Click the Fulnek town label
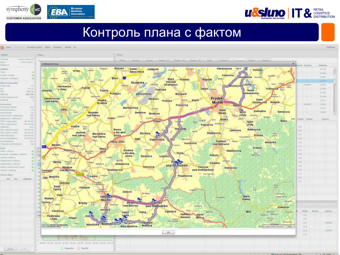Viewport: 340px width, 255px height. (x=86, y=88)
